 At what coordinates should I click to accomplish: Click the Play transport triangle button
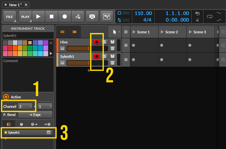pos(38,17)
